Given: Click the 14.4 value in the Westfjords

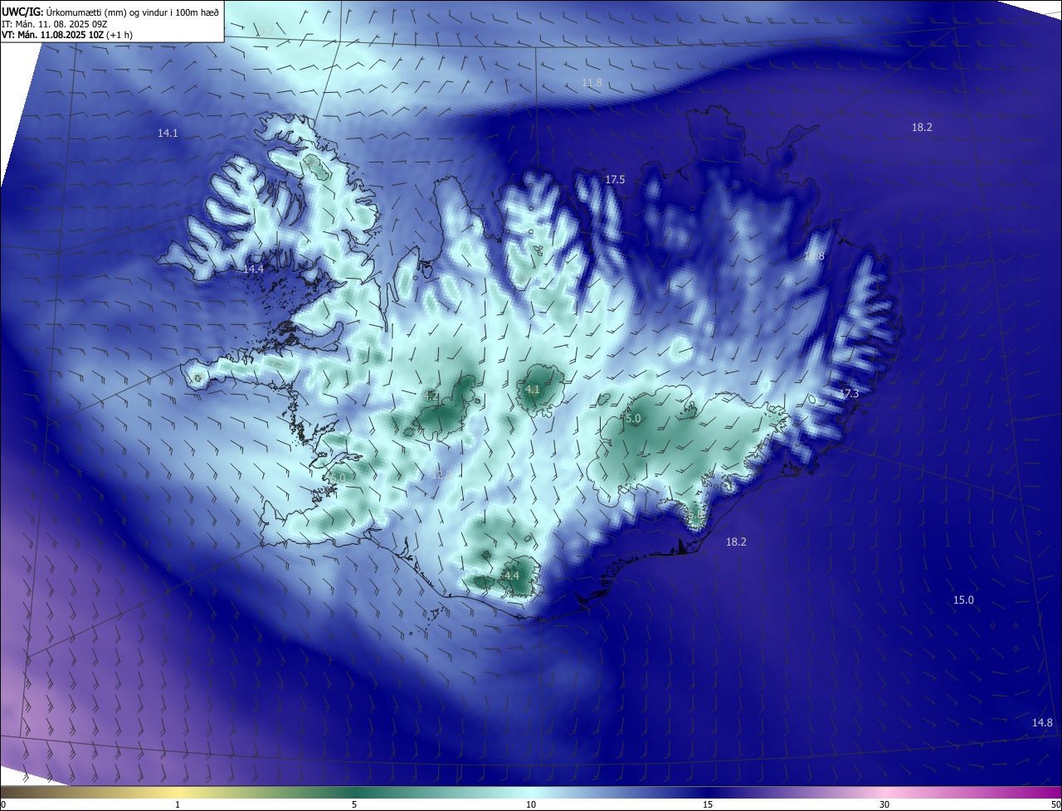Looking at the screenshot, I should coord(253,269).
